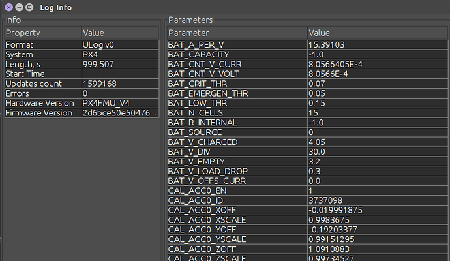This screenshot has width=450, height=261.
Task: Click the 8.0566E-4 value
Action: coord(378,74)
